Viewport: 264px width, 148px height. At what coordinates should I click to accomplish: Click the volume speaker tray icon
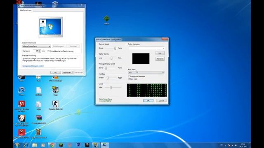[236, 145]
